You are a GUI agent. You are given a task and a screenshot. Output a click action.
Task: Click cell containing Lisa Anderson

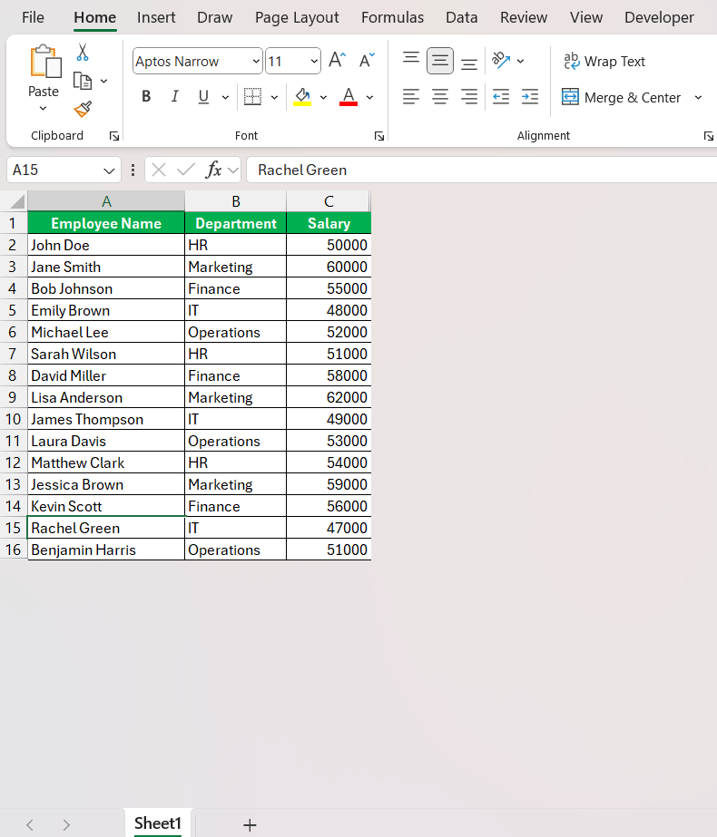point(106,398)
